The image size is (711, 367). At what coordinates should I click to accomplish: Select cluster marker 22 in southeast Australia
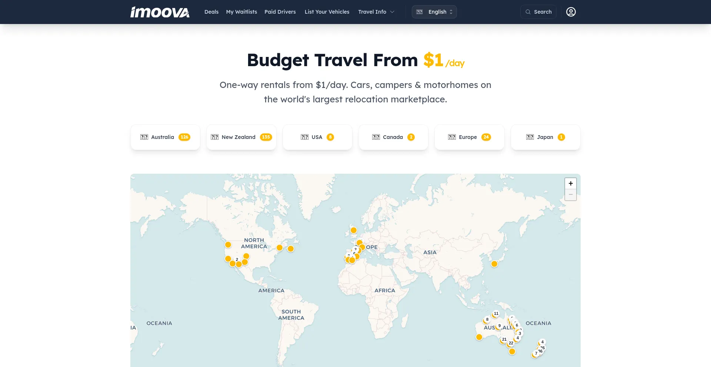pos(511,343)
